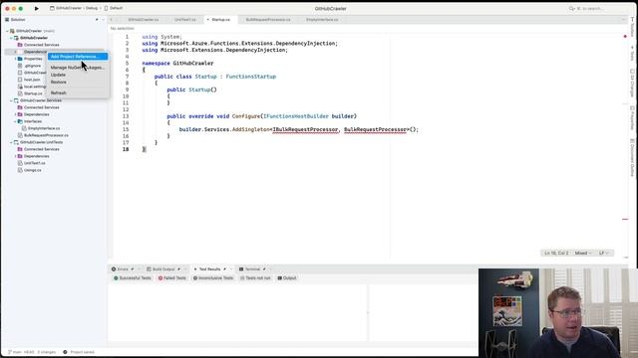Screen dimensions: 638x358
Task: Collapse the GitHubCrawler solution root node
Action: click(7, 31)
